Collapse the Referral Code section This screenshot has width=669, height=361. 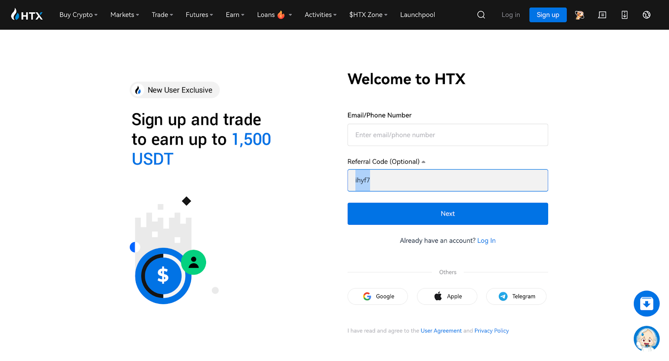point(424,161)
